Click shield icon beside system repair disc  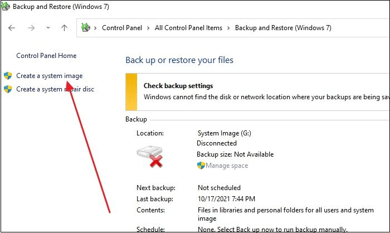point(8,89)
